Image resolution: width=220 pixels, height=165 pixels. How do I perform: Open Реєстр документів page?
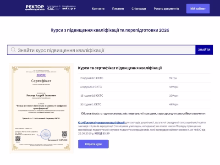pyautogui.click(x=166, y=9)
